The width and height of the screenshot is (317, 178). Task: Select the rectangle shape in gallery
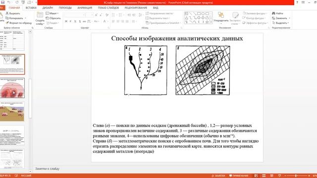click(x=199, y=14)
